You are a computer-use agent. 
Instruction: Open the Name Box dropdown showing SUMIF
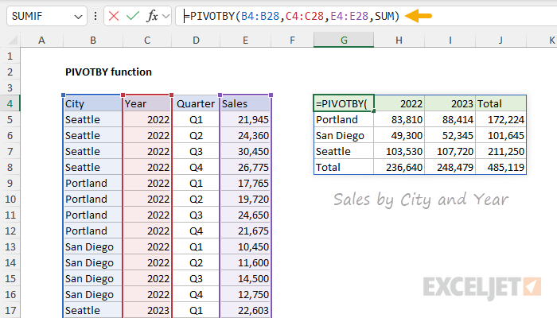pos(78,17)
